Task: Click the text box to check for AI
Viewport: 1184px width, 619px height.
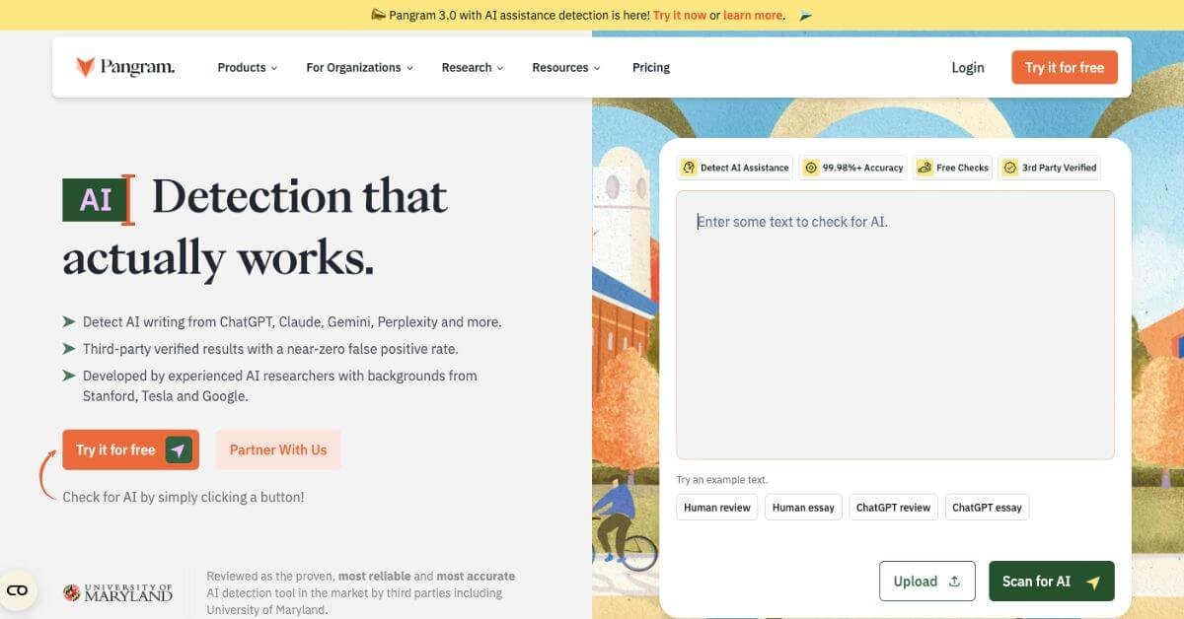Action: click(x=893, y=325)
